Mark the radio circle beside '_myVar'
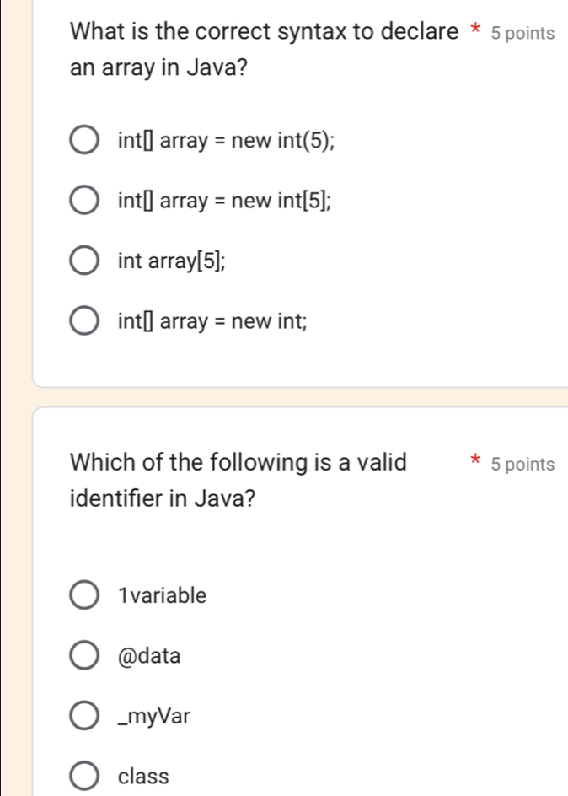 click(84, 717)
